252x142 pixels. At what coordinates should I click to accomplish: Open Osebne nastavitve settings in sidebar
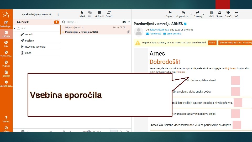pyautogui.click(x=6, y=84)
